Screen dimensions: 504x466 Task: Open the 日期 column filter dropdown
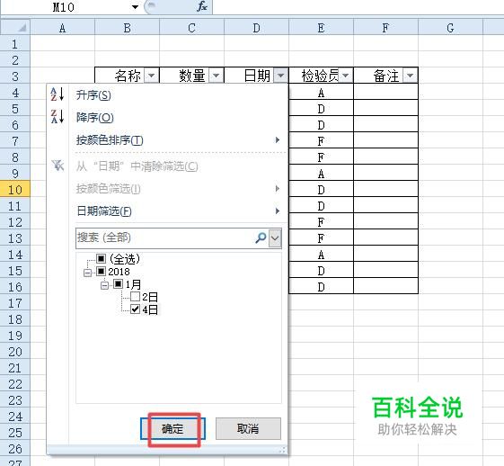click(x=280, y=76)
